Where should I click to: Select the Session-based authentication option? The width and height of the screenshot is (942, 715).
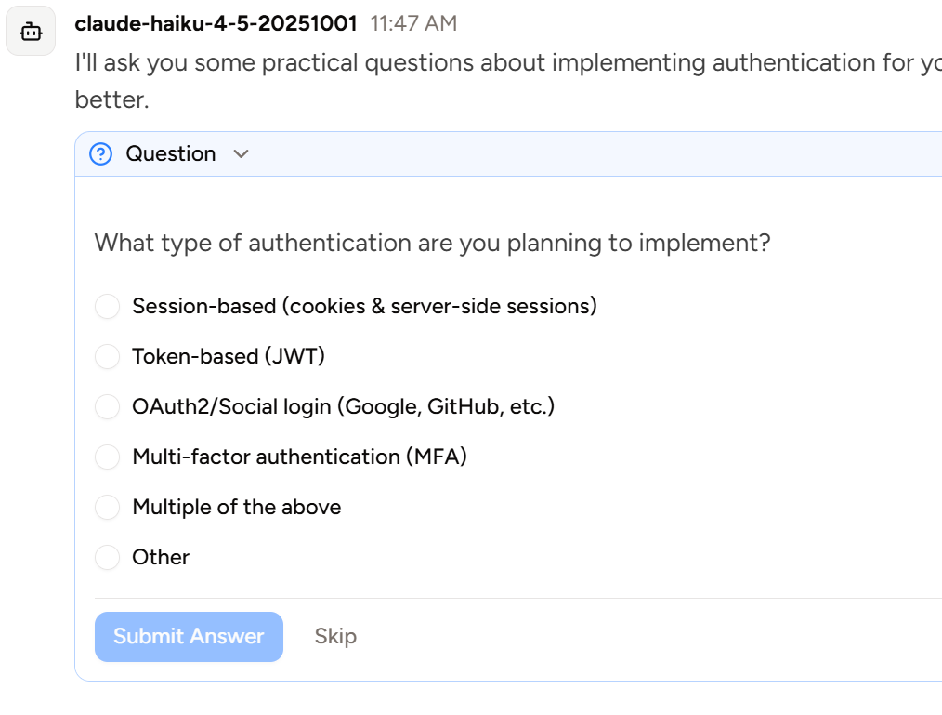tap(107, 306)
